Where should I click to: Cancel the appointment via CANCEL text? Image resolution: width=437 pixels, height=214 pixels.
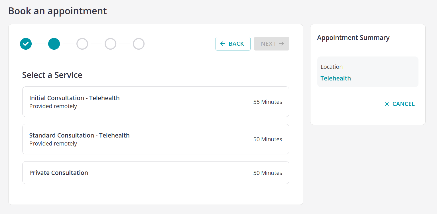click(403, 104)
